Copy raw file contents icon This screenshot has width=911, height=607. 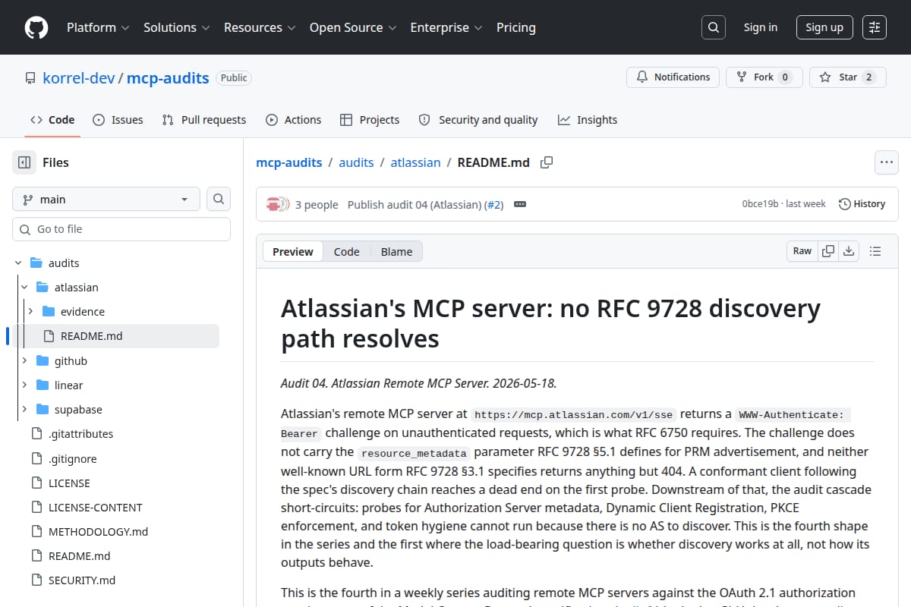(x=828, y=251)
